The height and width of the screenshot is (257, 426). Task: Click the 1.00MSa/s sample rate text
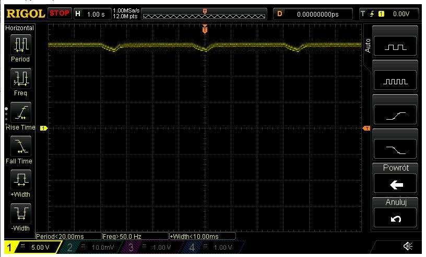point(126,10)
